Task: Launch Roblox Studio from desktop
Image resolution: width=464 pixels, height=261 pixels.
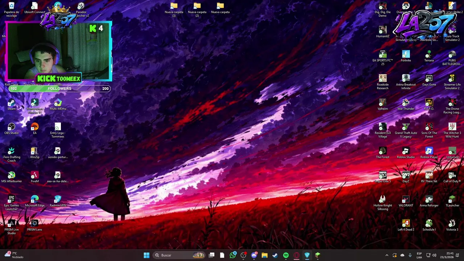Action: pyautogui.click(x=406, y=153)
